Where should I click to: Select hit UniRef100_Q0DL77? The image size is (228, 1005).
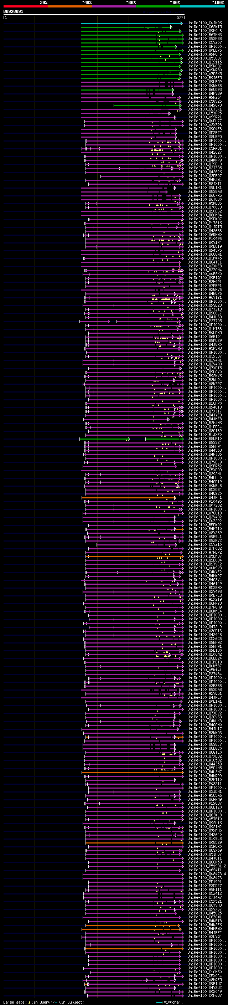pos(204,121)
